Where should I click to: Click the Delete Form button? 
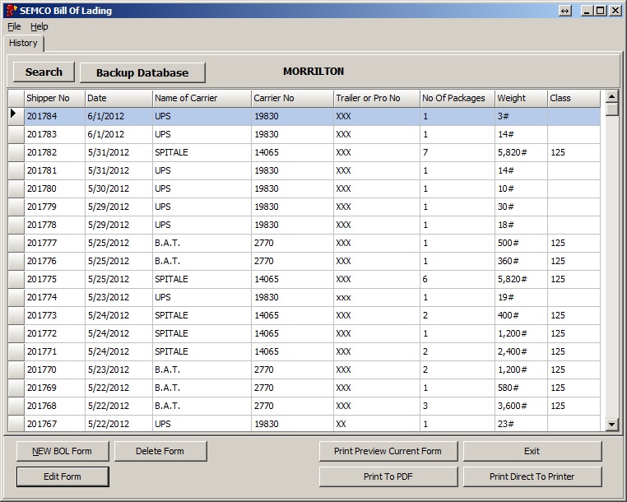pyautogui.click(x=160, y=451)
